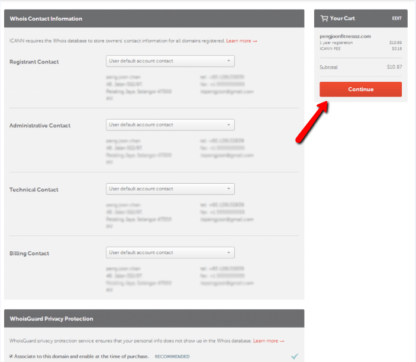416x362 pixels.
Task: Expand the Billing Contact dropdown
Action: click(x=170, y=252)
